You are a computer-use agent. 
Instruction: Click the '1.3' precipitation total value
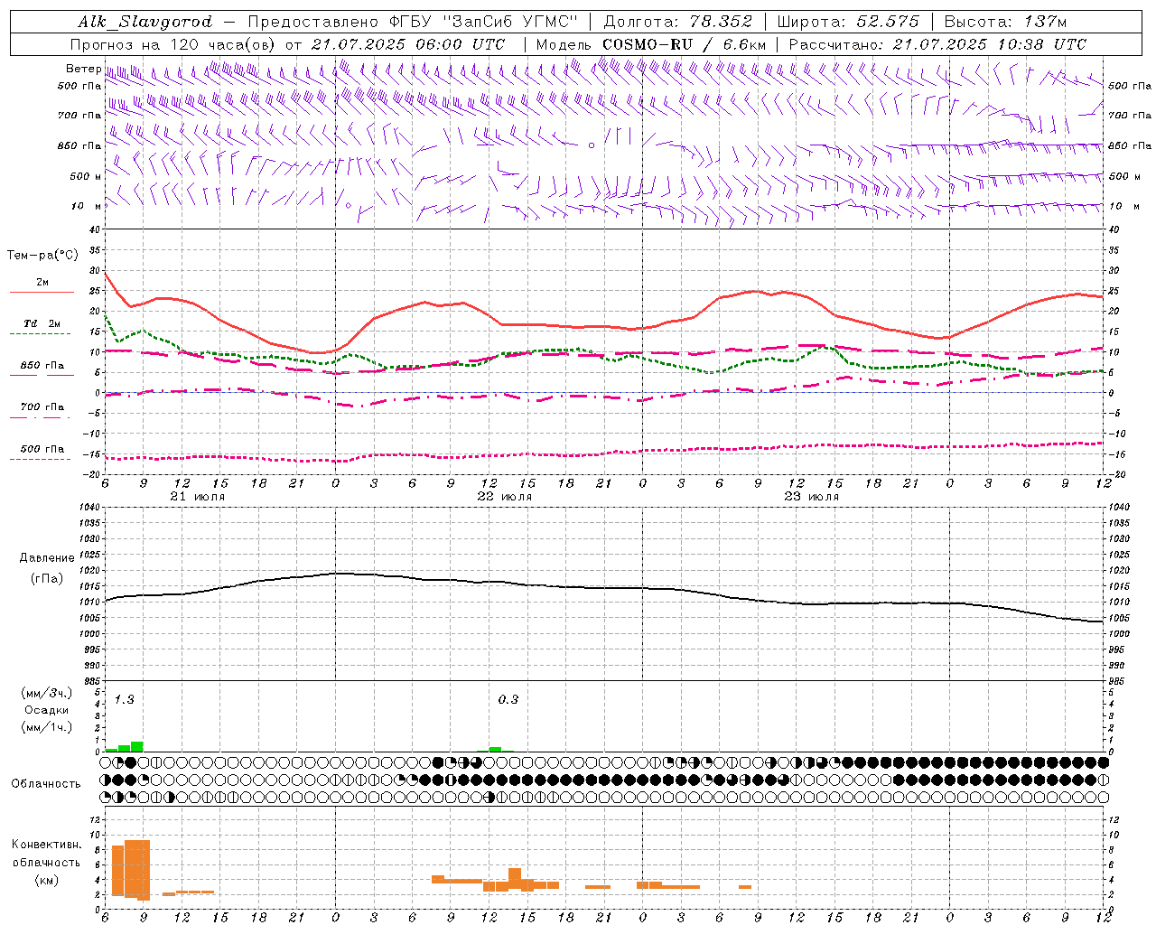pyautogui.click(x=124, y=699)
